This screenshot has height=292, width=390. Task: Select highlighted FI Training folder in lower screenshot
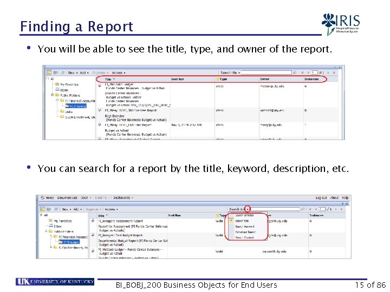point(69,242)
